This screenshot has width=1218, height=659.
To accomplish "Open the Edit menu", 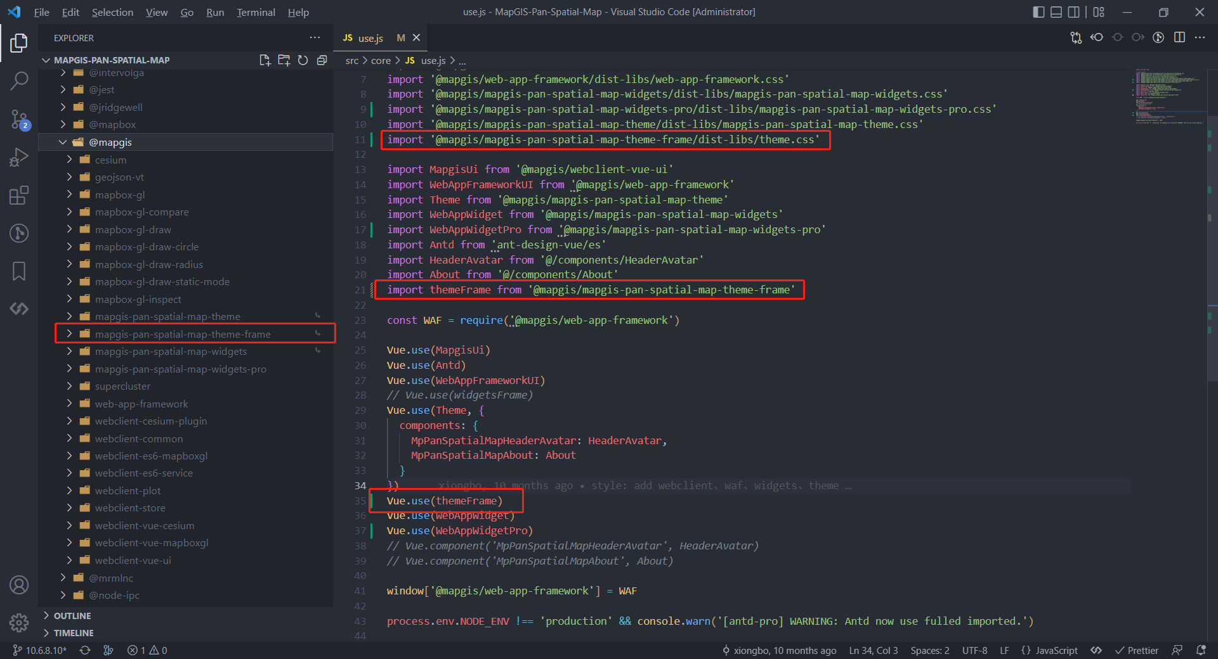I will click(70, 12).
